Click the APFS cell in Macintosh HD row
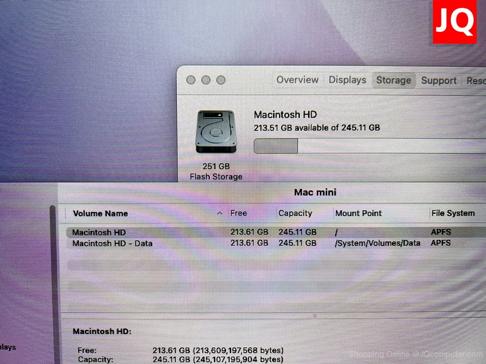The height and width of the screenshot is (364, 486). pos(441,232)
